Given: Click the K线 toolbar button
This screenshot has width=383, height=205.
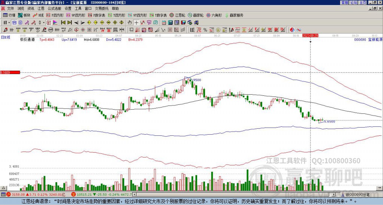Looking at the screenshot, I should coord(38,15).
